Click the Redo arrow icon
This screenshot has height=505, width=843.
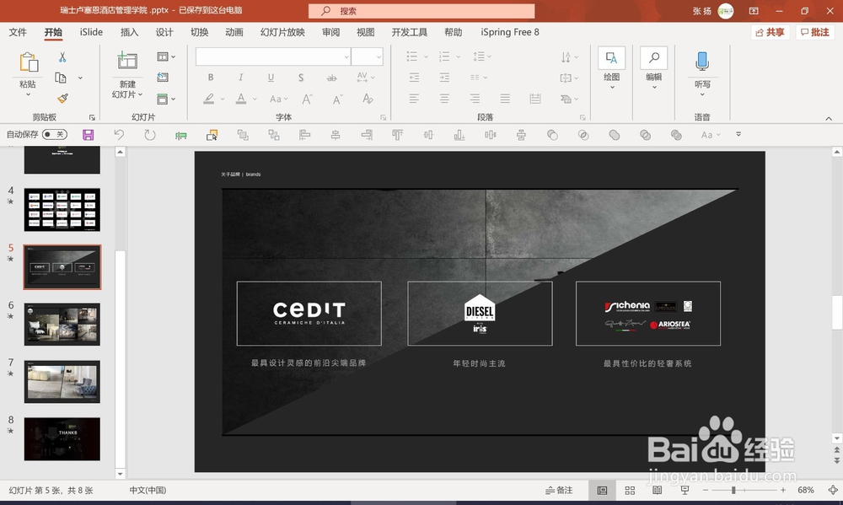pyautogui.click(x=150, y=134)
